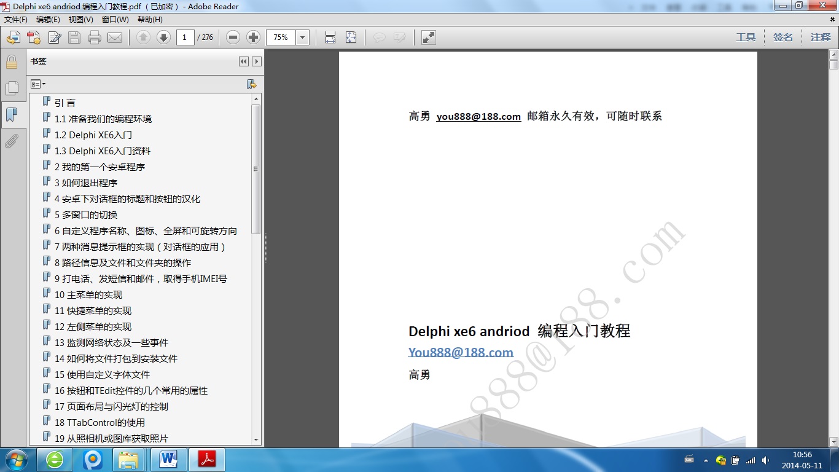
Task: Click the document scroll-down arrow
Action: tap(833, 441)
